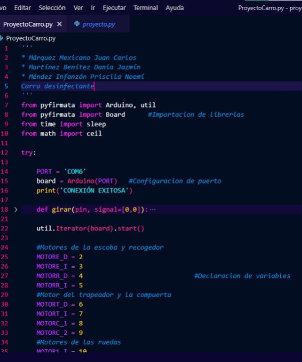Open the Ayuda menu
The image size is (302, 362).
pyautogui.click(x=175, y=8)
